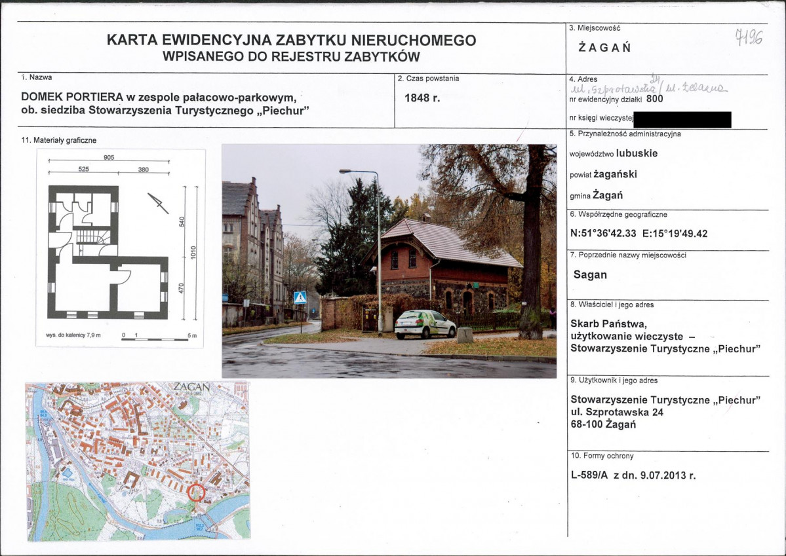
Task: Click the title KARTA EWIDENCYJNA ZABYTKU NIERUCHOMEGO
Action: click(x=290, y=40)
